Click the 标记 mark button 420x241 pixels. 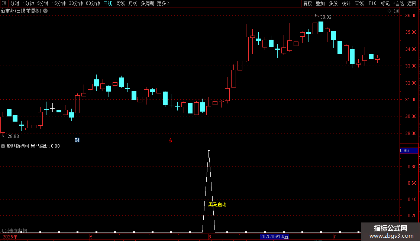point(385,3)
